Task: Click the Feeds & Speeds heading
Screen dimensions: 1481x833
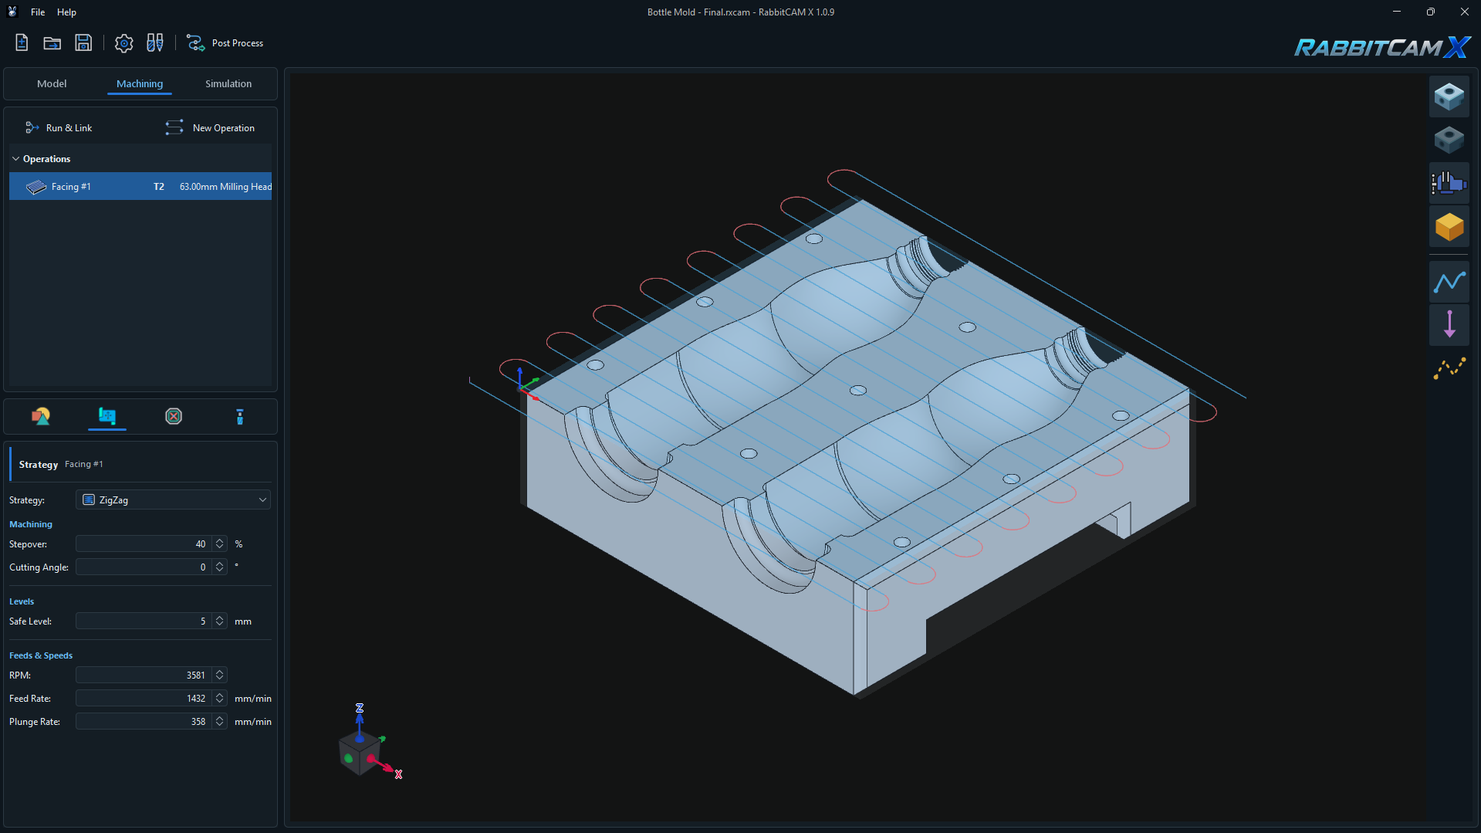Action: (x=41, y=655)
